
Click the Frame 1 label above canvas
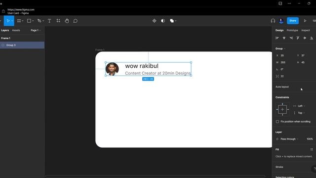pyautogui.click(x=100, y=49)
